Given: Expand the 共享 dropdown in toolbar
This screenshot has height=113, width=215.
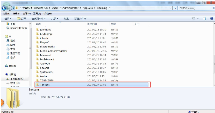Looking at the screenshot, I should click(54, 19).
